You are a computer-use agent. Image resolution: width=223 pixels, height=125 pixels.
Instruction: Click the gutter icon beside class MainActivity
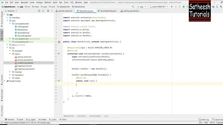(59, 42)
